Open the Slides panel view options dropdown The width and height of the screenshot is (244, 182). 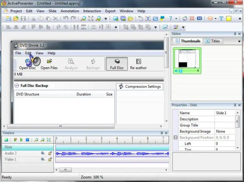click(239, 41)
